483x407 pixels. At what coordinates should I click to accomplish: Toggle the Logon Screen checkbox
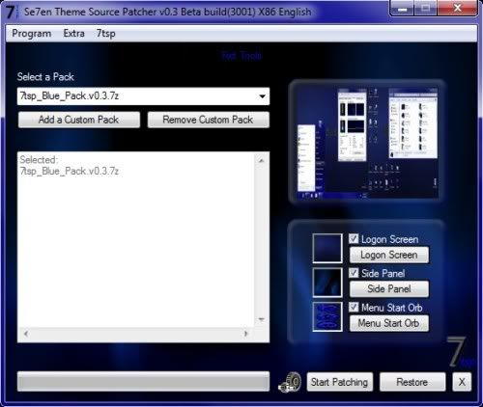pos(354,238)
